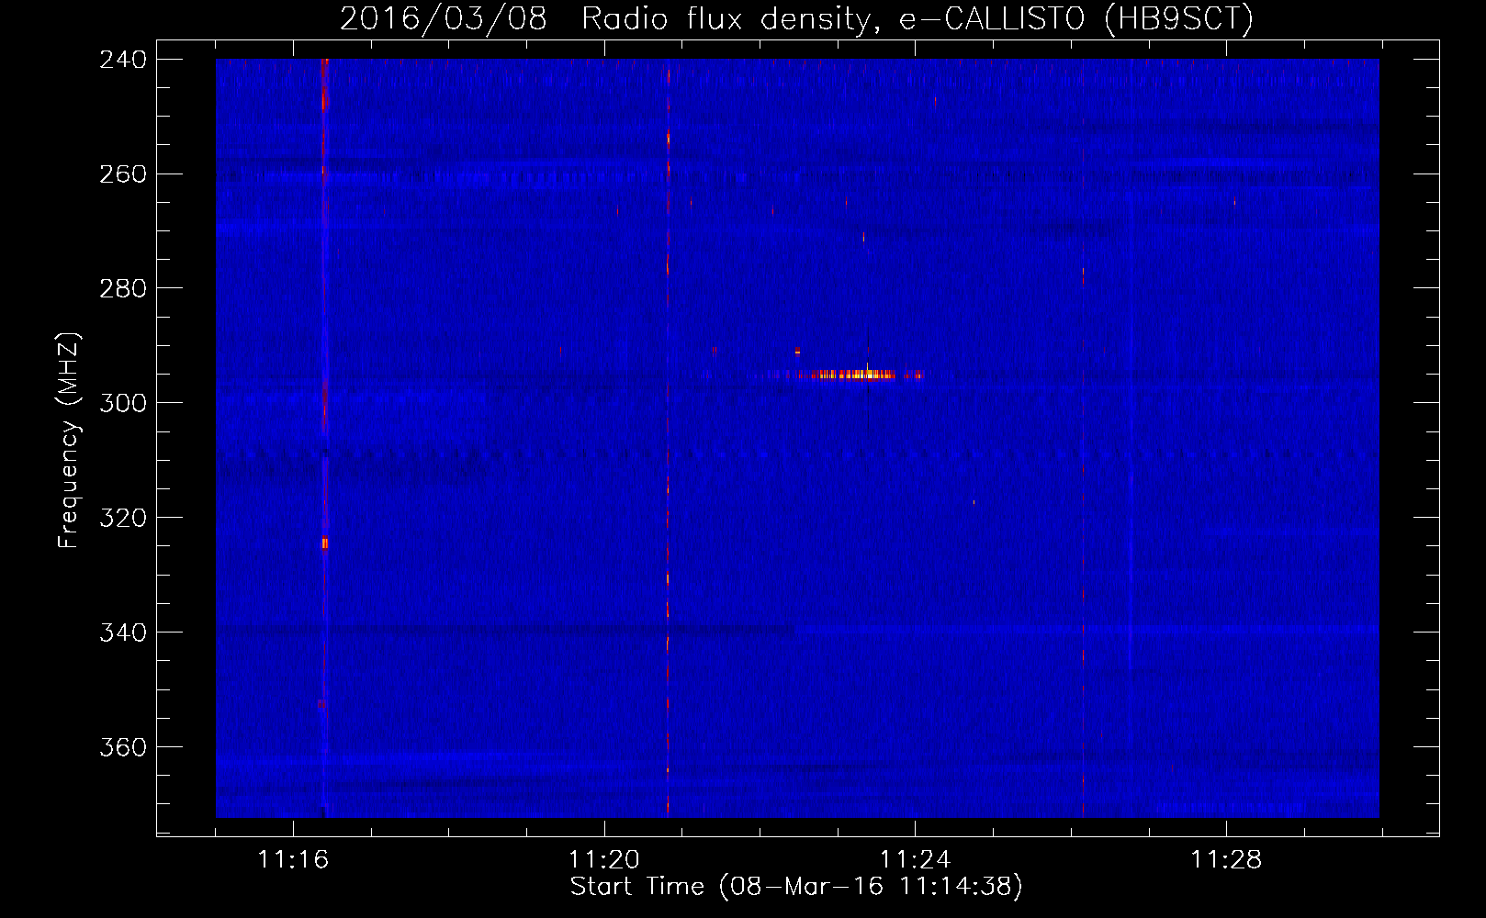The height and width of the screenshot is (918, 1486).
Task: Click the plot title "Radio flux density, e-CALLISTO (HB9SCT)"
Action: point(917,19)
